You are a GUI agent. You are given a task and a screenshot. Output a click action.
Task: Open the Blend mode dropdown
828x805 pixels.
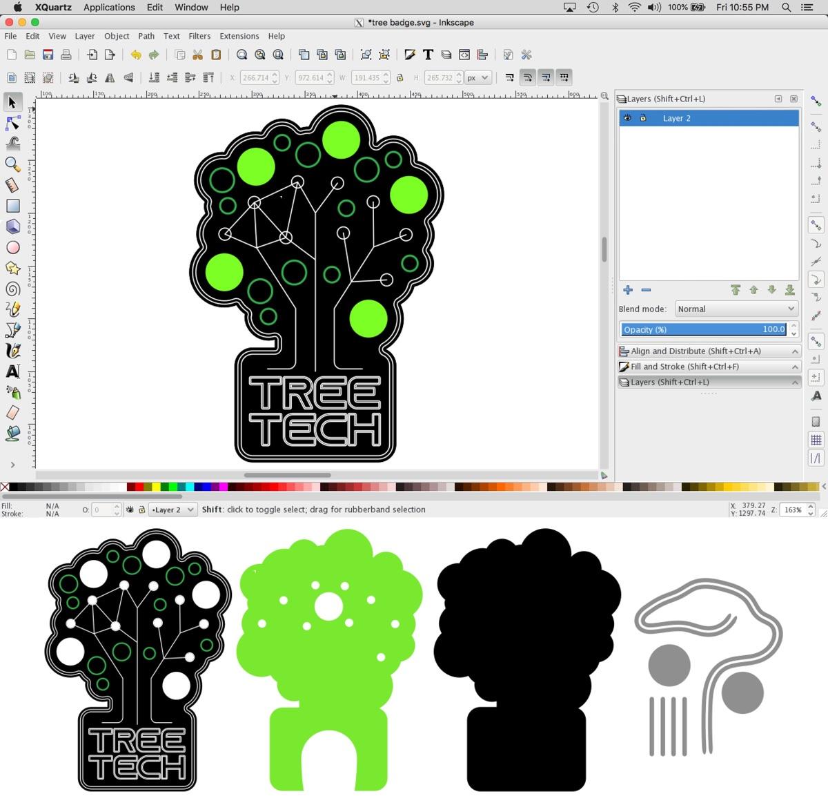click(x=735, y=309)
